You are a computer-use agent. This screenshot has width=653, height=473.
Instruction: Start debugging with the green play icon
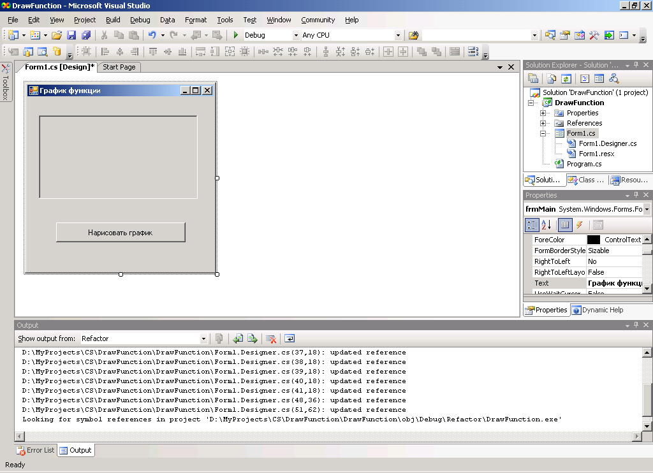[236, 35]
